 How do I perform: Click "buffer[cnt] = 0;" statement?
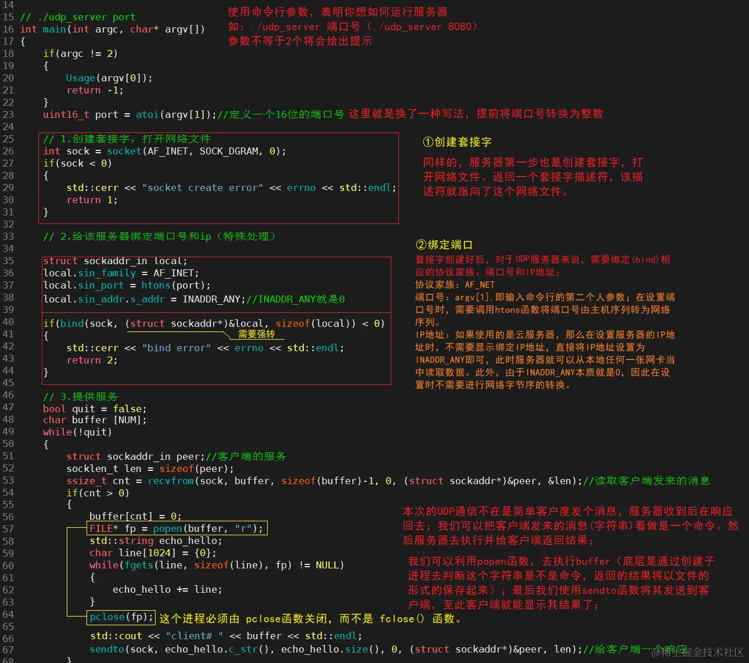pyautogui.click(x=135, y=516)
